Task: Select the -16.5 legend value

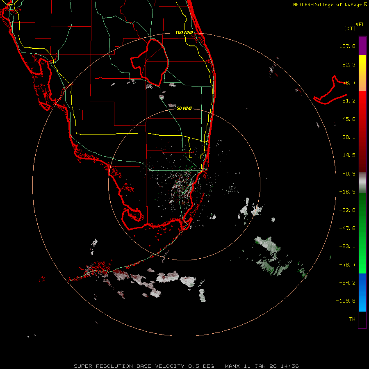Action: click(x=347, y=192)
